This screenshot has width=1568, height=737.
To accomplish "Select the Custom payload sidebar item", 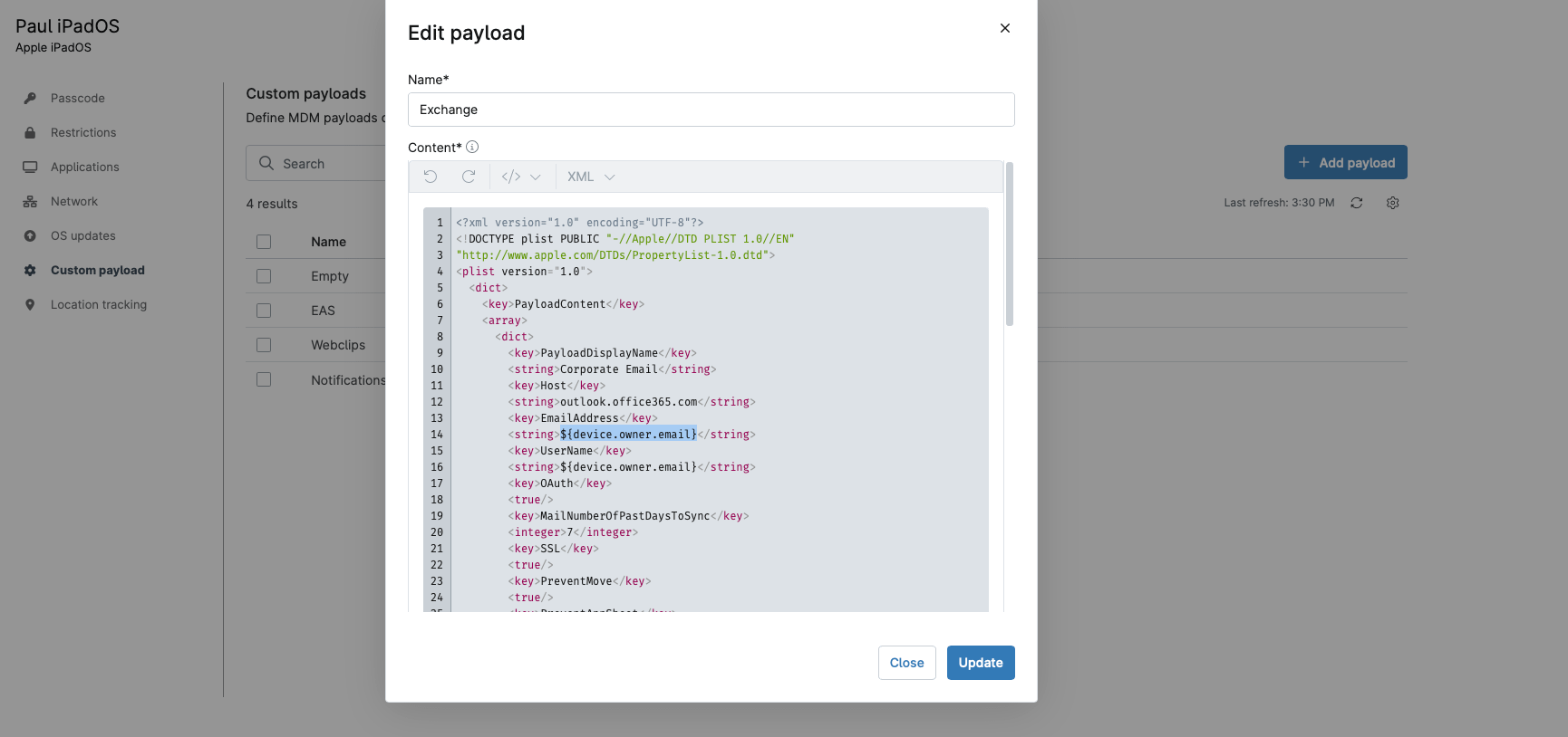I will (97, 270).
